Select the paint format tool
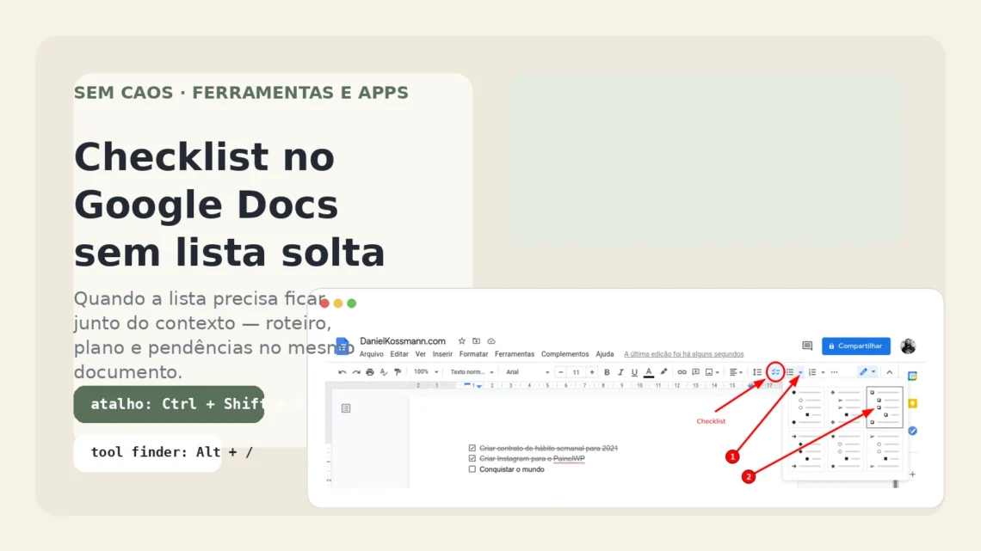This screenshot has height=551, width=981. pyautogui.click(x=398, y=372)
